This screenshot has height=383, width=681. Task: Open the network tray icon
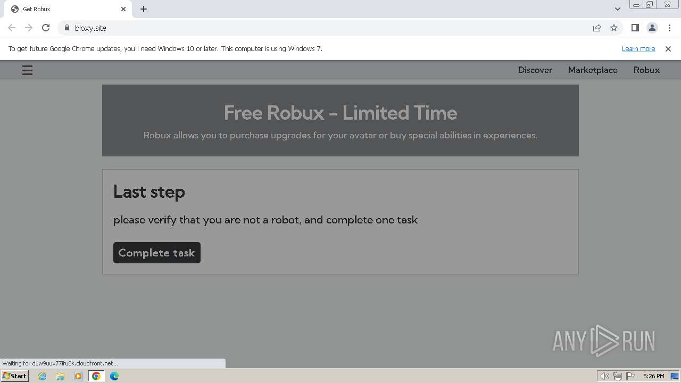(618, 376)
